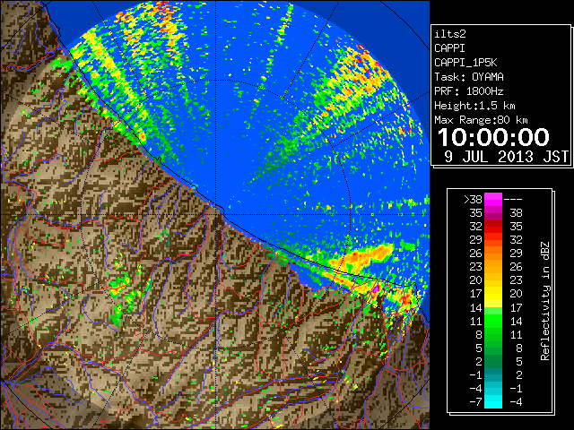
Task: Select the yellow band in the color scale
Action: click(x=493, y=294)
